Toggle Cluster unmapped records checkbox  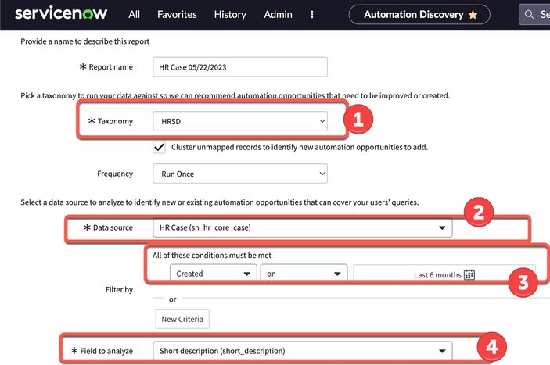160,147
